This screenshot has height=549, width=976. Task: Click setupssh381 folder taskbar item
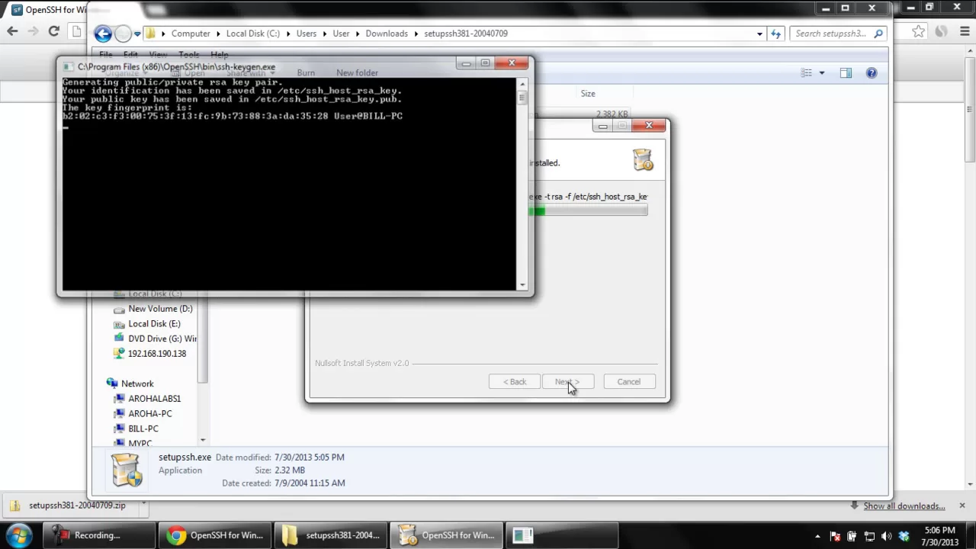coord(331,535)
